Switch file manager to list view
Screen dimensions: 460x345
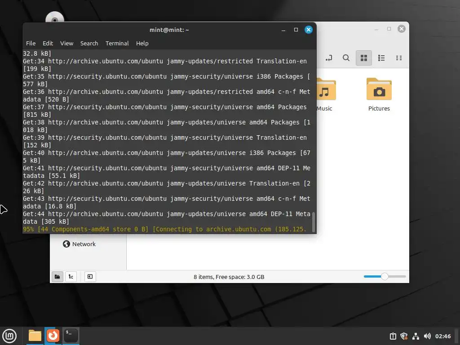click(x=381, y=58)
